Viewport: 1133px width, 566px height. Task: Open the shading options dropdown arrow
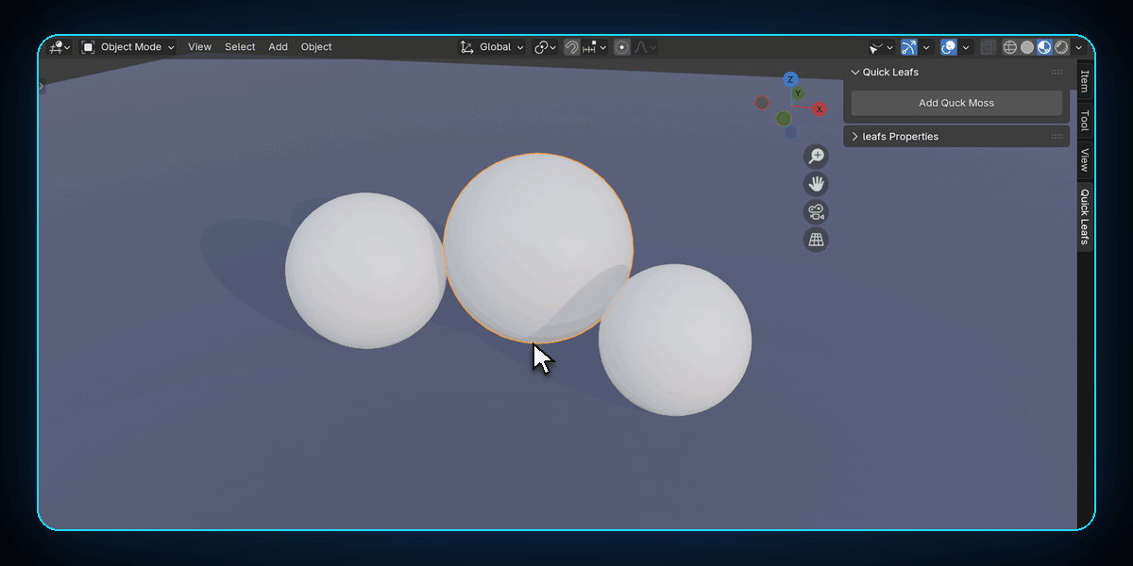click(x=1078, y=47)
